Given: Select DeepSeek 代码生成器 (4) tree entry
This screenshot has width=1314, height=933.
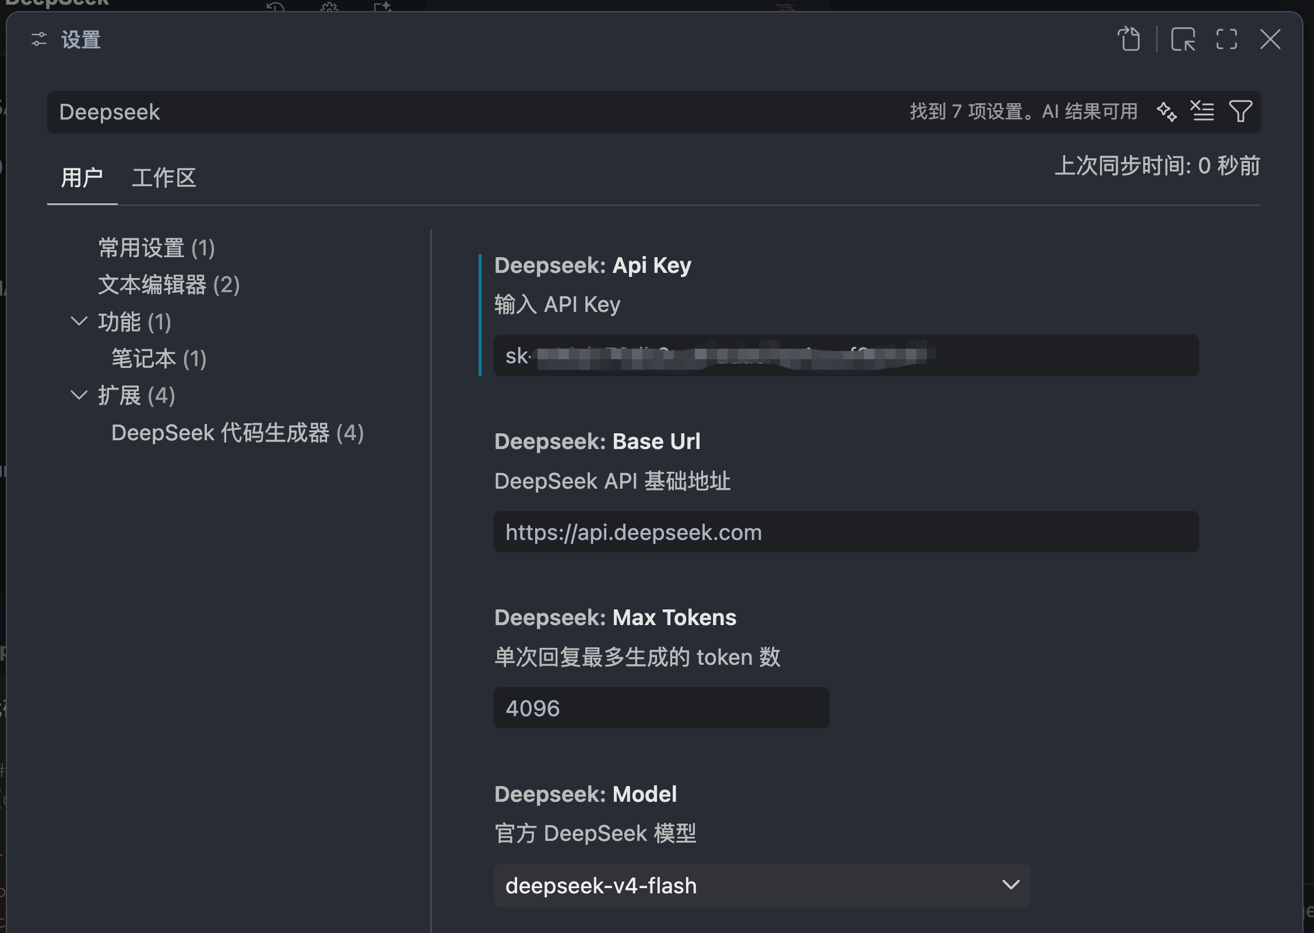Looking at the screenshot, I should pyautogui.click(x=237, y=433).
